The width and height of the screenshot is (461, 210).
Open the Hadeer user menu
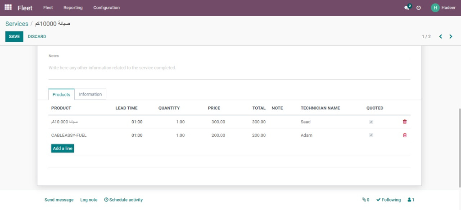click(x=443, y=8)
